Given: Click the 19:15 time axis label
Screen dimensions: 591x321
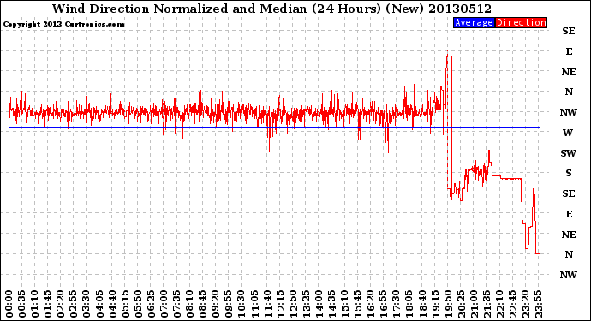Looking at the screenshot, I should pos(436,304).
